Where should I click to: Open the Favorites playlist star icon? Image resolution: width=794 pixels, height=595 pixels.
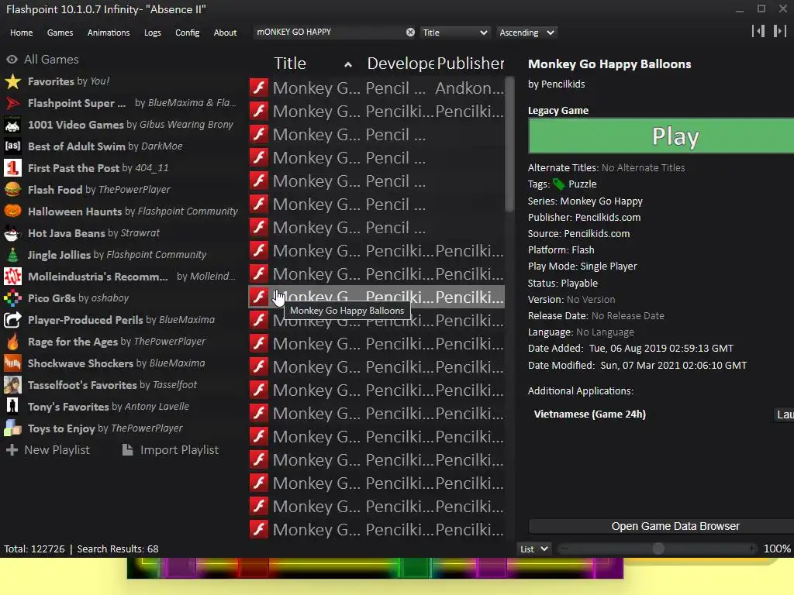tap(12, 81)
